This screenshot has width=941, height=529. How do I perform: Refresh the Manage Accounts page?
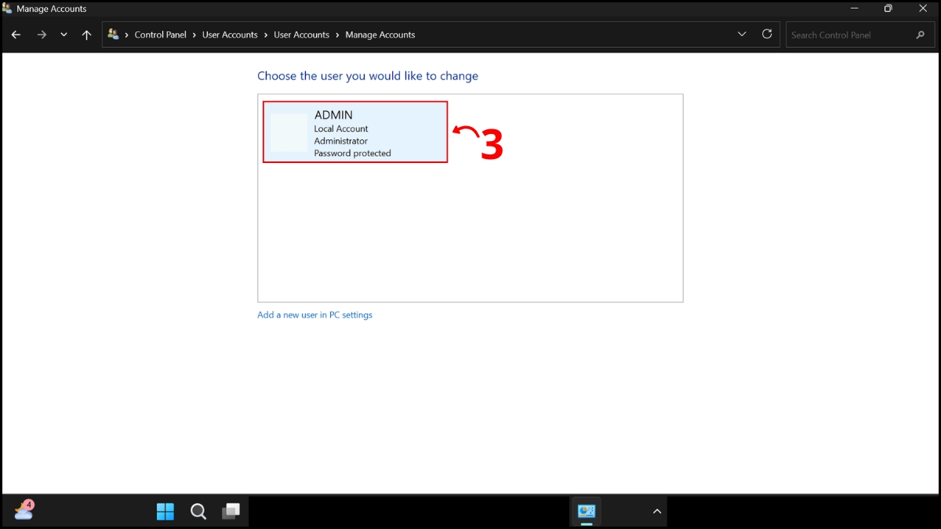[x=766, y=34]
